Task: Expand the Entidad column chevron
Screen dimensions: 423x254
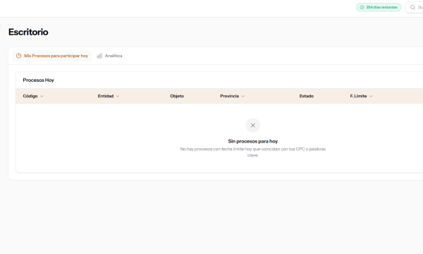Action: [118, 96]
